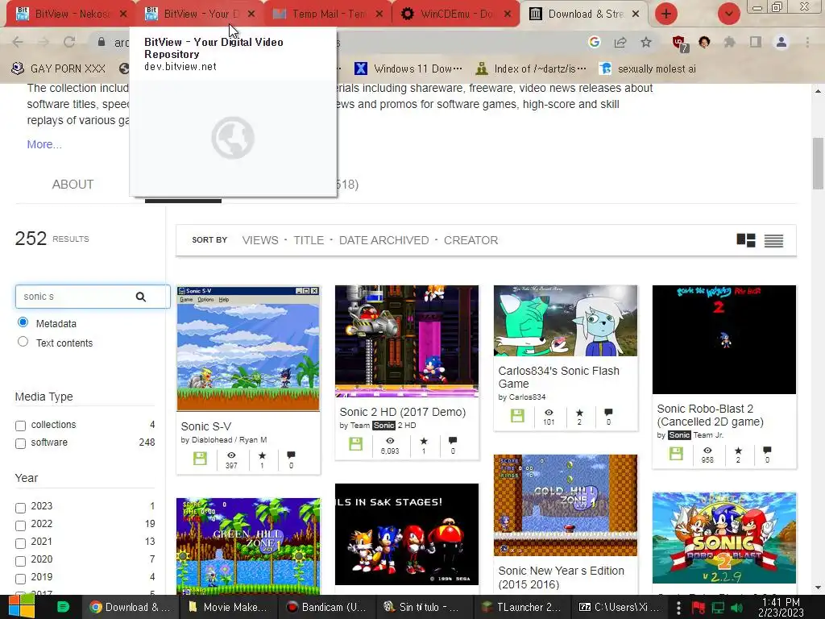
Task: Switch to tile grid view
Action: coord(745,240)
